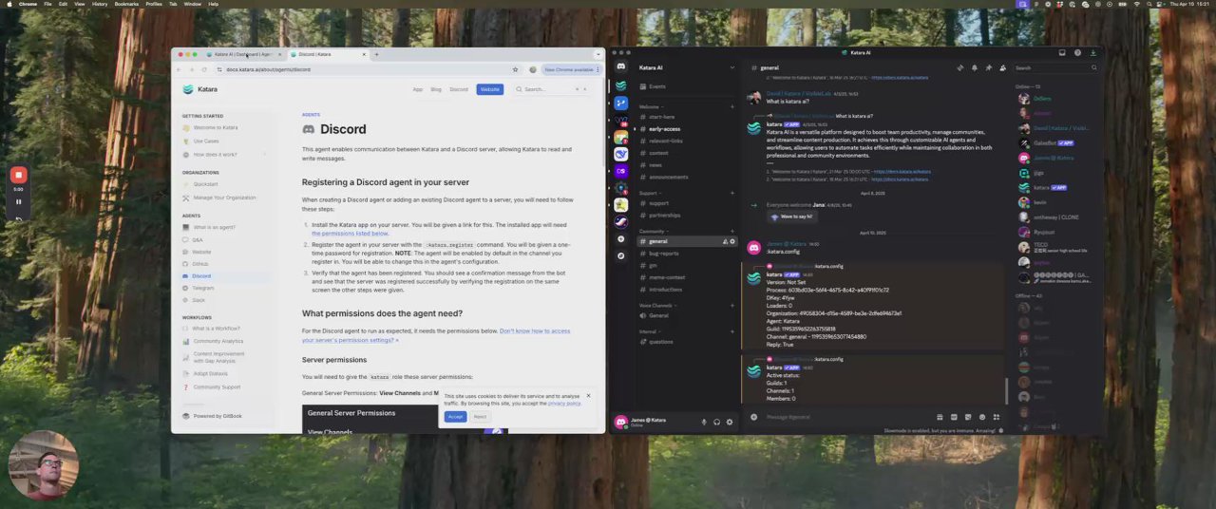This screenshot has width=1216, height=509.
Task: Pause the screen recording
Action: (18, 201)
